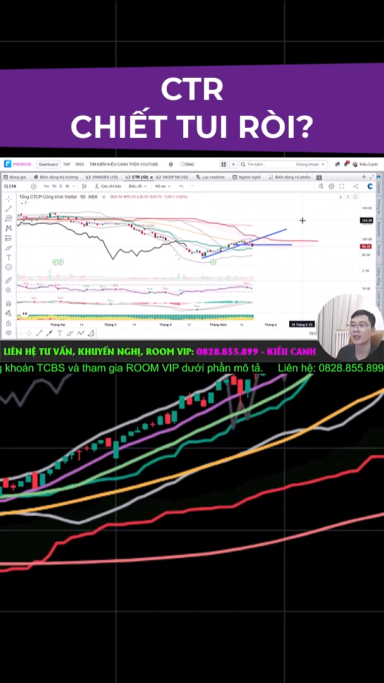Click the compare symbol plus-circle icon
384x683 pixels.
33,186
